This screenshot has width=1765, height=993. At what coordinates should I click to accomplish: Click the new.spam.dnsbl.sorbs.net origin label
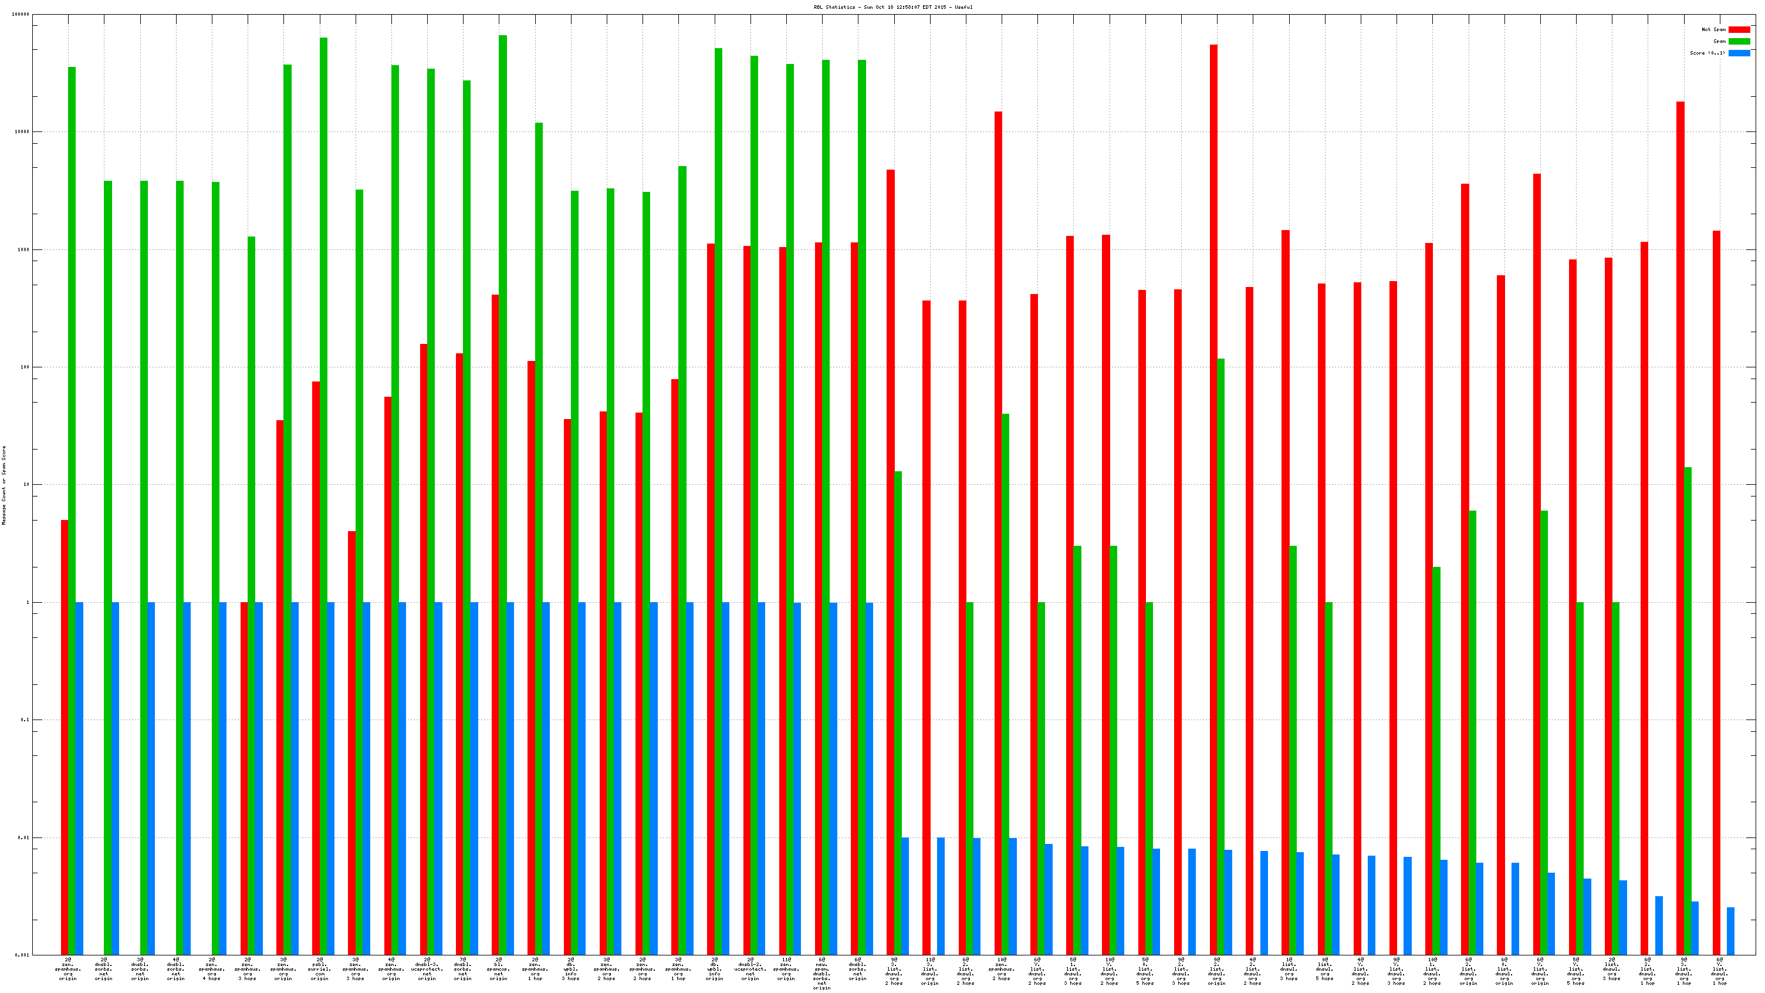(821, 973)
